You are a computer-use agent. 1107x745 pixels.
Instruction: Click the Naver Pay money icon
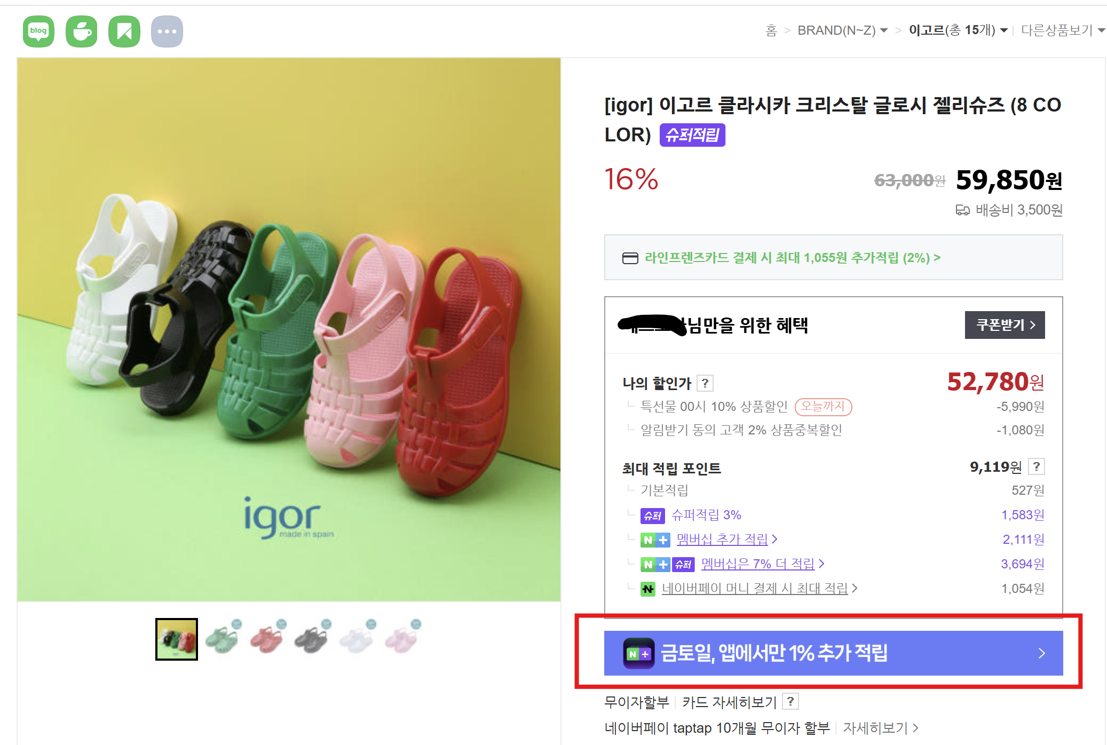click(647, 589)
